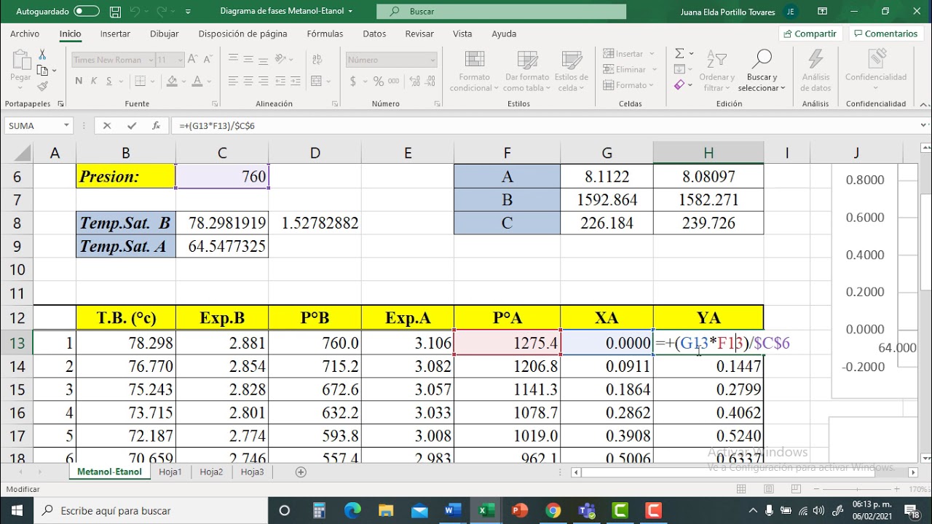932x524 pixels.
Task: Click the Format Painter brush icon
Action: pos(42,86)
